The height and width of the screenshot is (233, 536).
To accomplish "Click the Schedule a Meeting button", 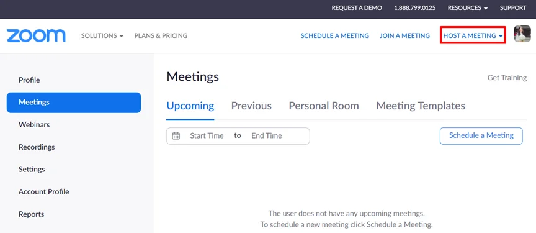I will (481, 136).
